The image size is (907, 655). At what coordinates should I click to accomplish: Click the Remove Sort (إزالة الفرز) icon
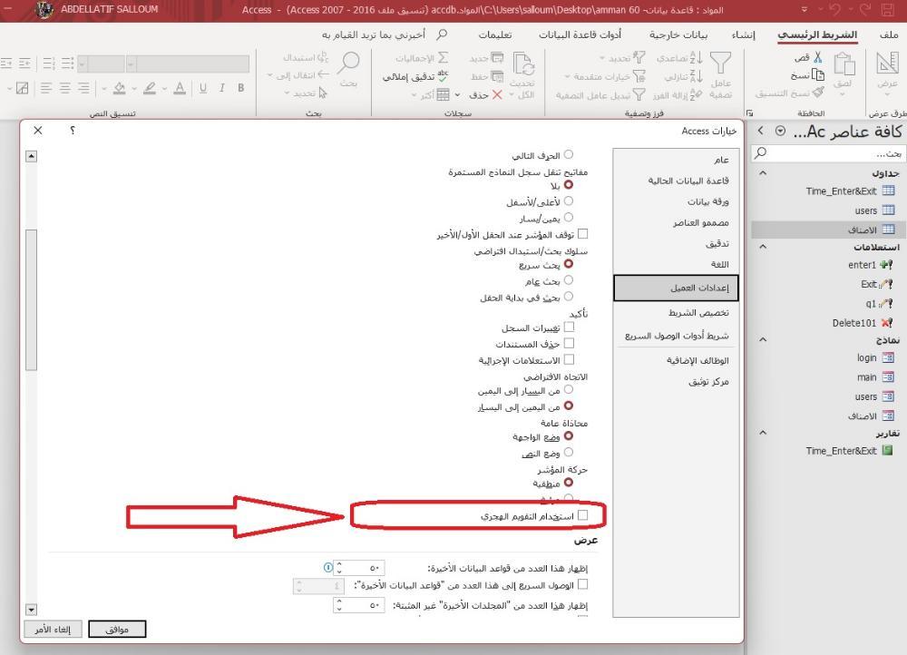tap(697, 94)
